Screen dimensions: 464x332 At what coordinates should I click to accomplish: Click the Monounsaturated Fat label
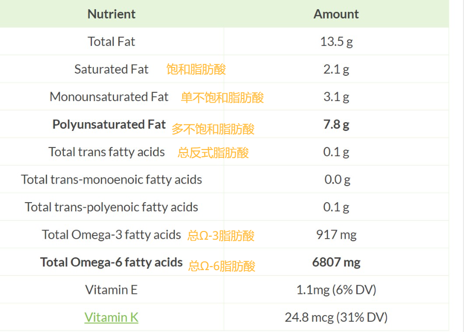(x=109, y=97)
